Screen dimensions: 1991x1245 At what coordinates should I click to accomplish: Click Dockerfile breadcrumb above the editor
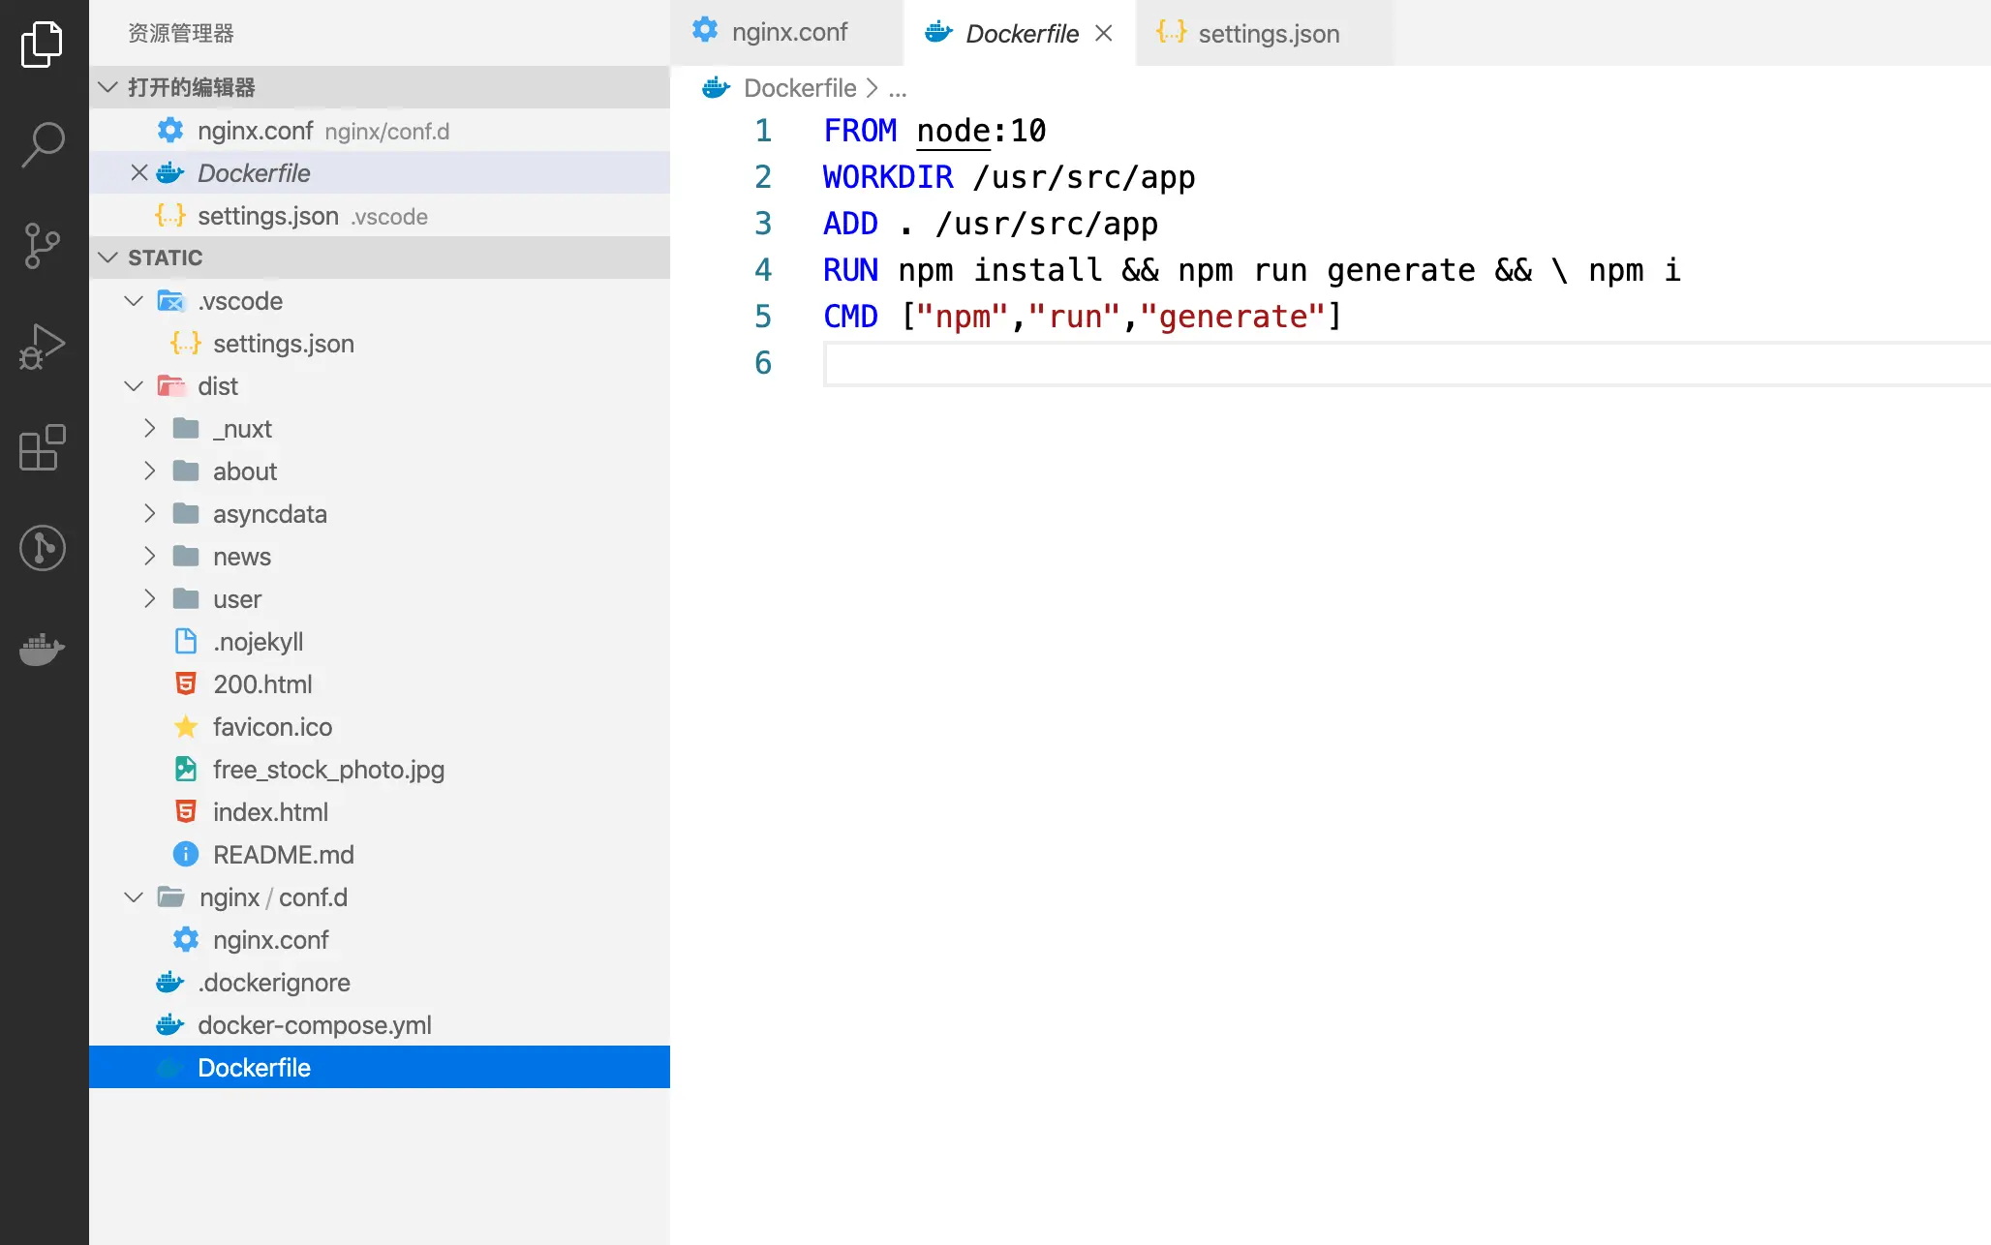point(799,88)
